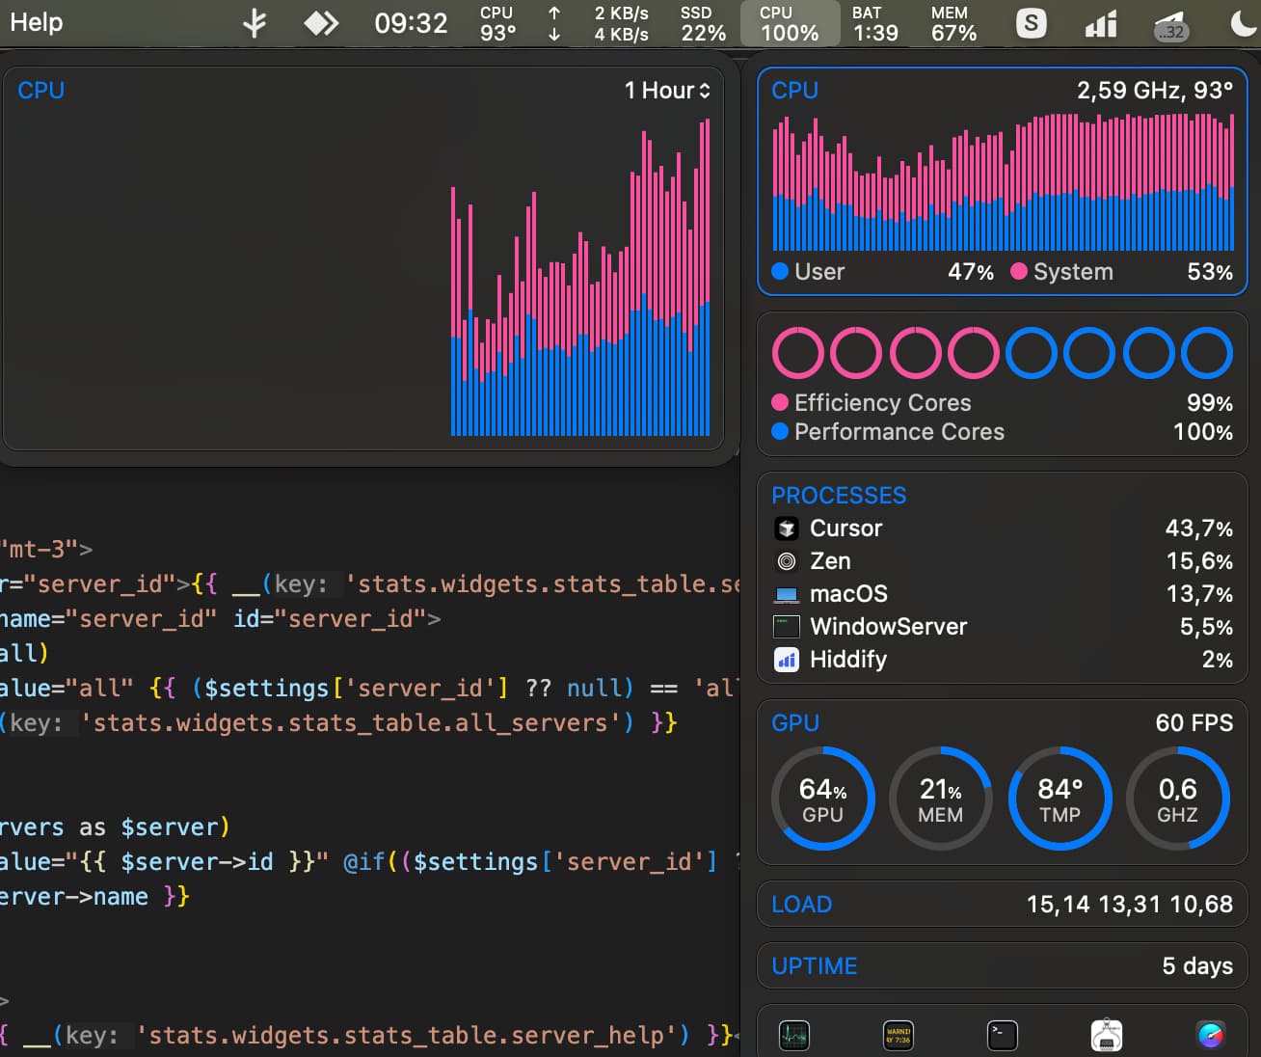The height and width of the screenshot is (1057, 1261).
Task: Click the BAT 1:39 battery status item
Action: [x=874, y=23]
